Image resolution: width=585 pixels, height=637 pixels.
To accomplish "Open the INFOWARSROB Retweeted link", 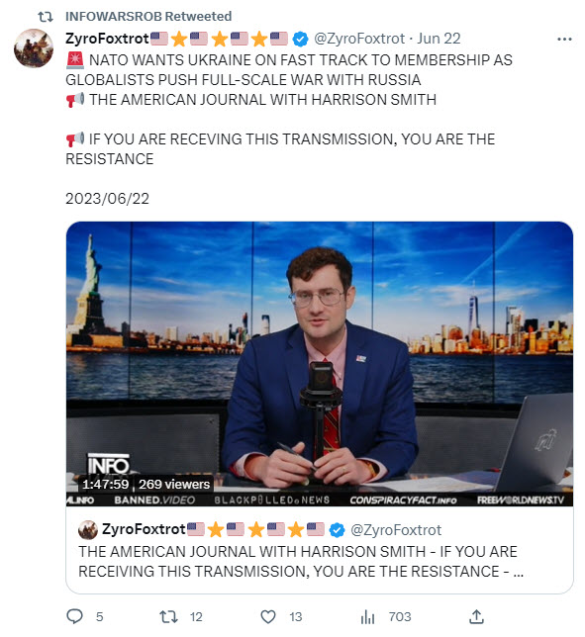I will click(x=148, y=16).
